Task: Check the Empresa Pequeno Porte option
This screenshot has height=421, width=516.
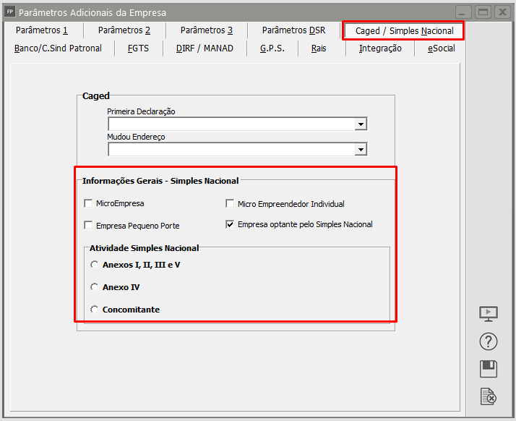Action: (89, 225)
